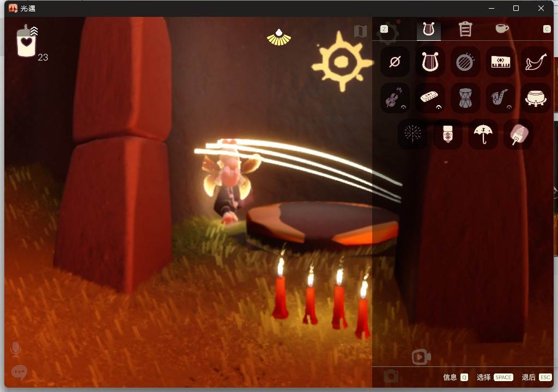Equip the harp instrument in grid
Image resolution: width=558 pixels, height=392 pixels.
click(x=430, y=62)
